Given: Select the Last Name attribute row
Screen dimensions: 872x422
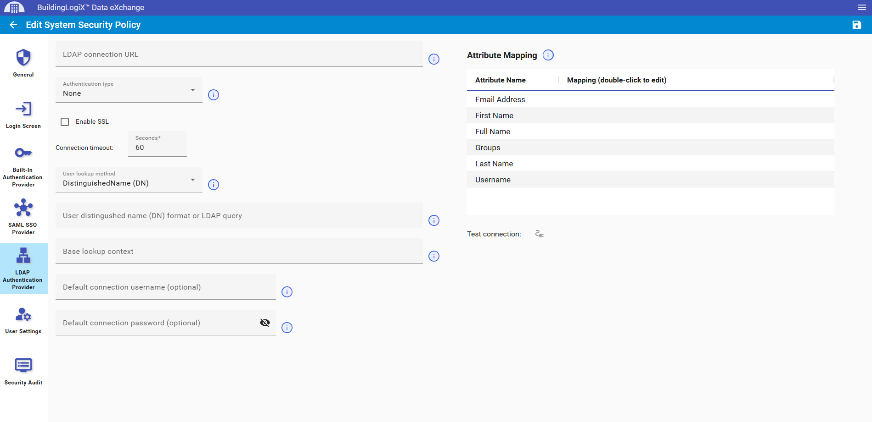Looking at the screenshot, I should coord(651,164).
